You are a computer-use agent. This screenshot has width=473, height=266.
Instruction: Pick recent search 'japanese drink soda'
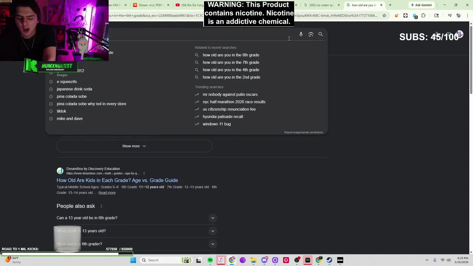tap(74, 89)
